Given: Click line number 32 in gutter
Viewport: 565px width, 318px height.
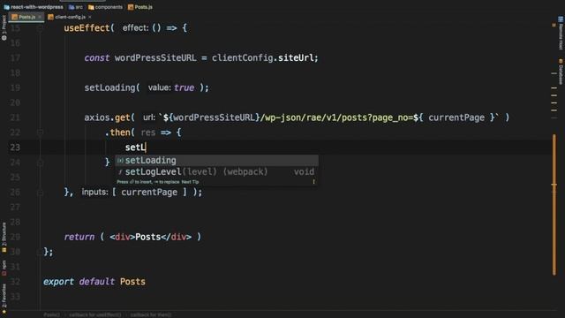Looking at the screenshot, I should click(x=15, y=282).
